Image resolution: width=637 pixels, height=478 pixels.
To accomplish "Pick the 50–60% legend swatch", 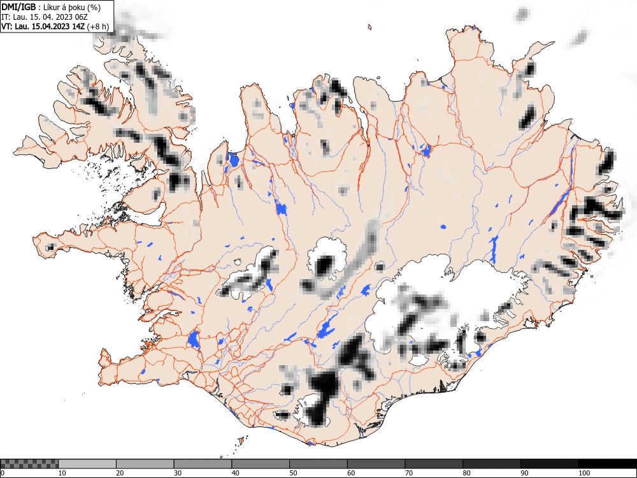I will point(318,464).
